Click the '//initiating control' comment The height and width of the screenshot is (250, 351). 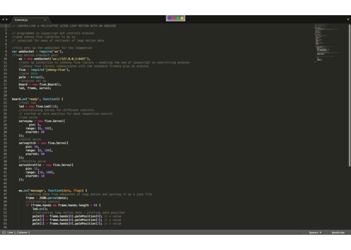click(x=42, y=201)
